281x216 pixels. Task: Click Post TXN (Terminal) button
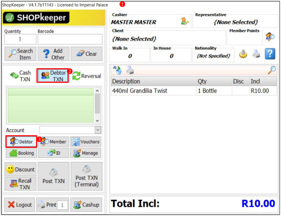pos(87,176)
